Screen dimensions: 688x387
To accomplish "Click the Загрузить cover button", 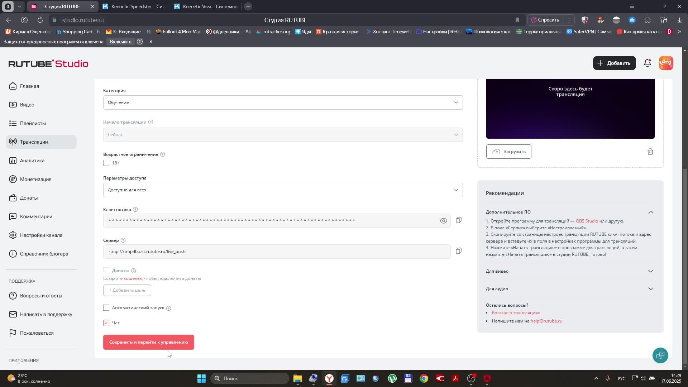I will point(508,152).
